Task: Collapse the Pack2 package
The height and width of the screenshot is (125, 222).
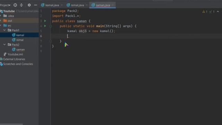Action: click(x=5, y=45)
